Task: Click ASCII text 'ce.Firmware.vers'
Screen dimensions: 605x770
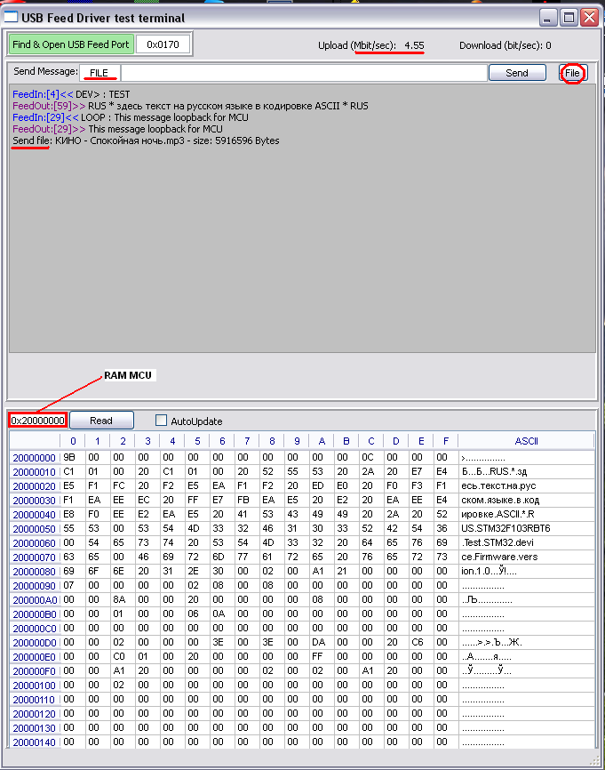Action: (x=499, y=557)
